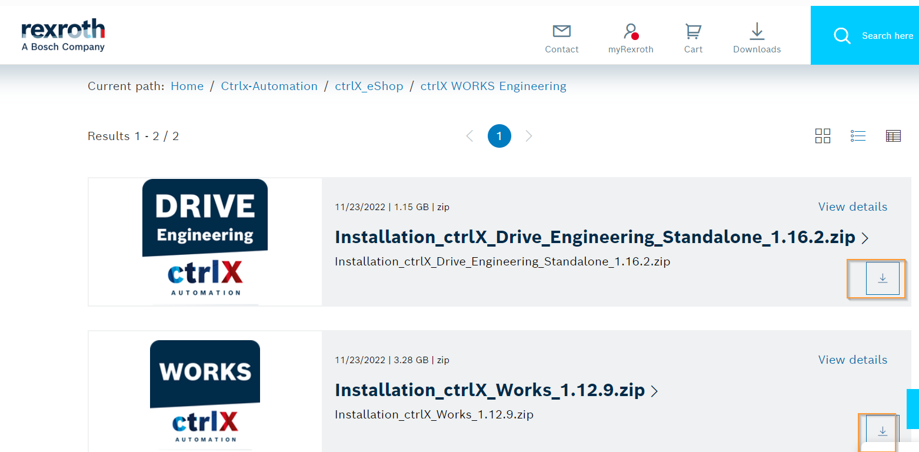Open the shopping Cart icon
The height and width of the screenshot is (452, 919).
pyautogui.click(x=694, y=31)
